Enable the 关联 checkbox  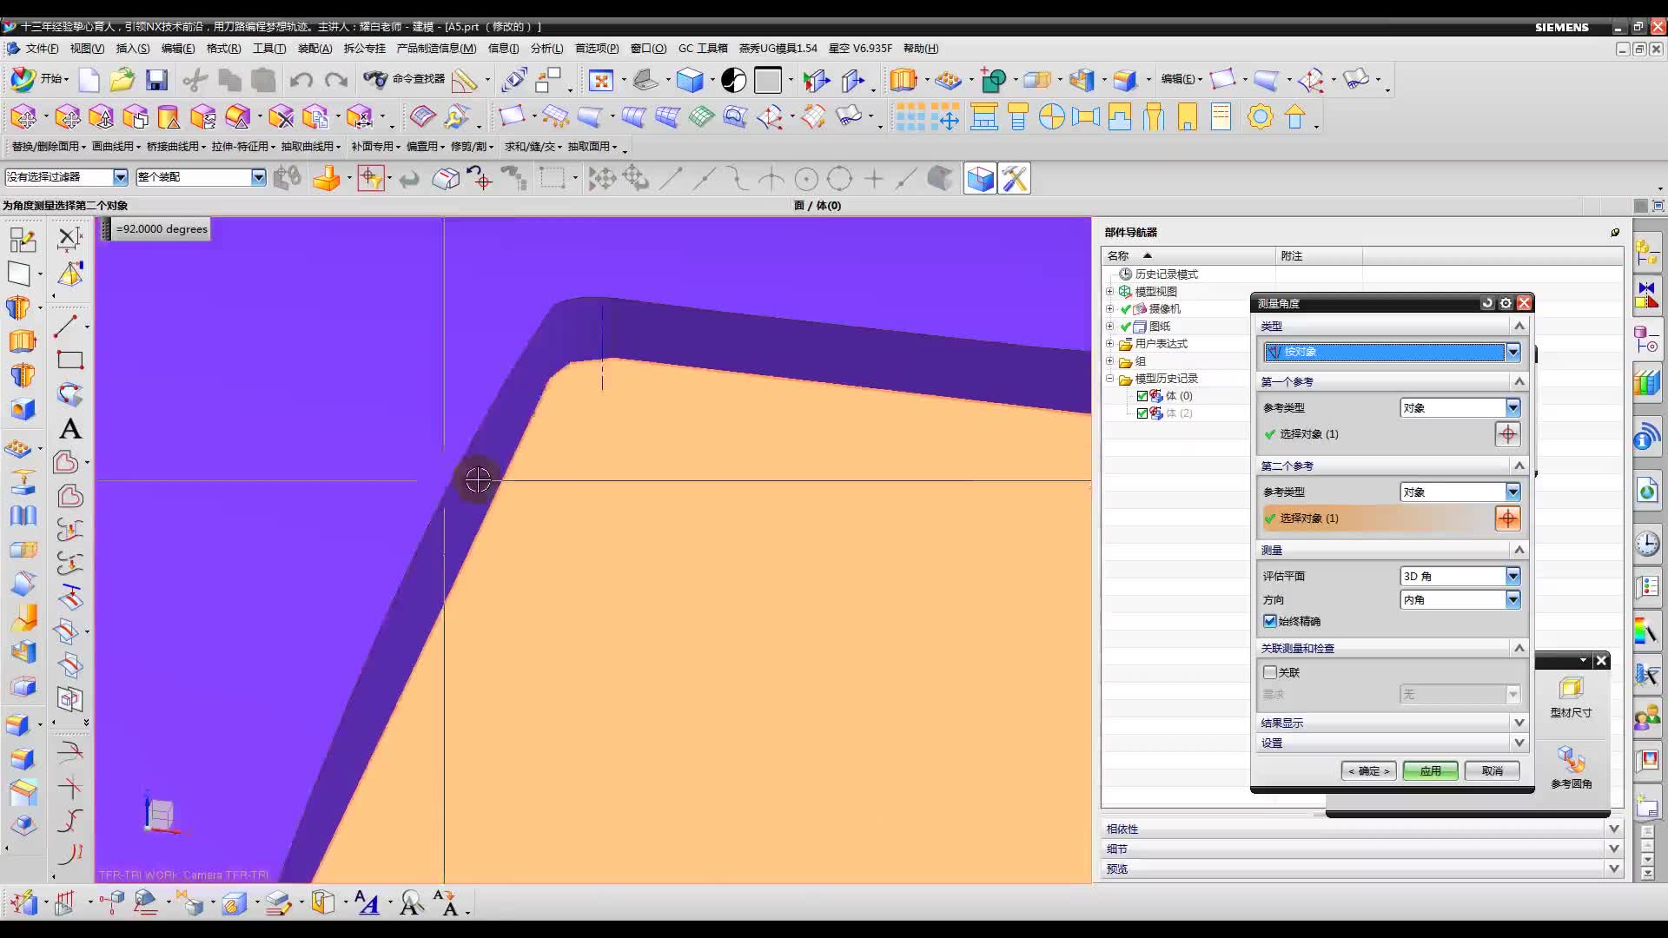click(x=1270, y=672)
